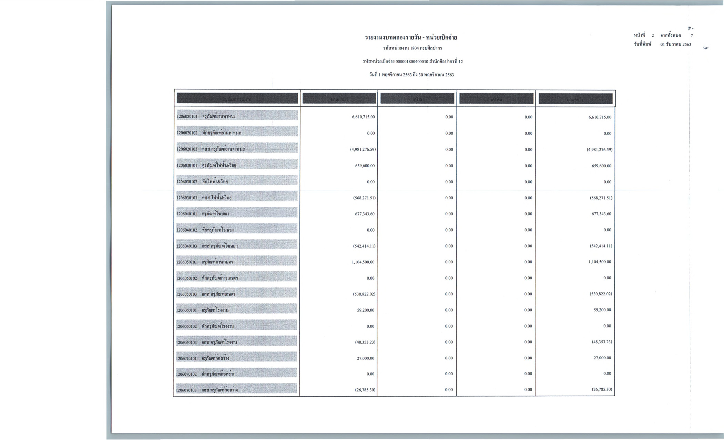This screenshot has width=724, height=440.
Task: Click the page number indicator text
Action: [x=663, y=35]
